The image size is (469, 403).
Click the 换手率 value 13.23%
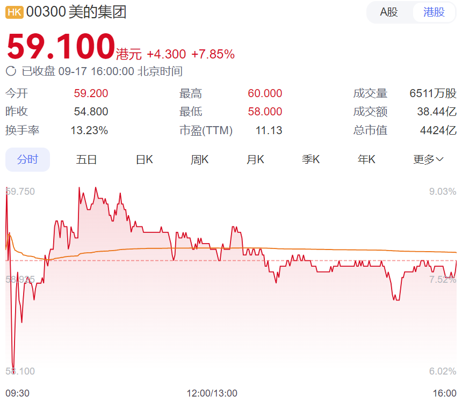[x=89, y=130]
